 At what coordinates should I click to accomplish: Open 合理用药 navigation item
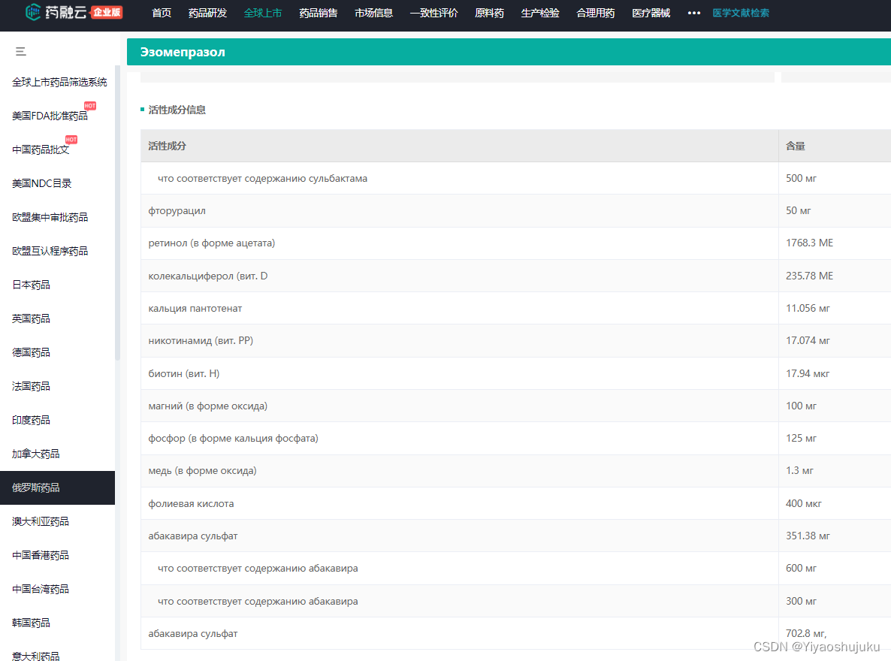tap(596, 13)
